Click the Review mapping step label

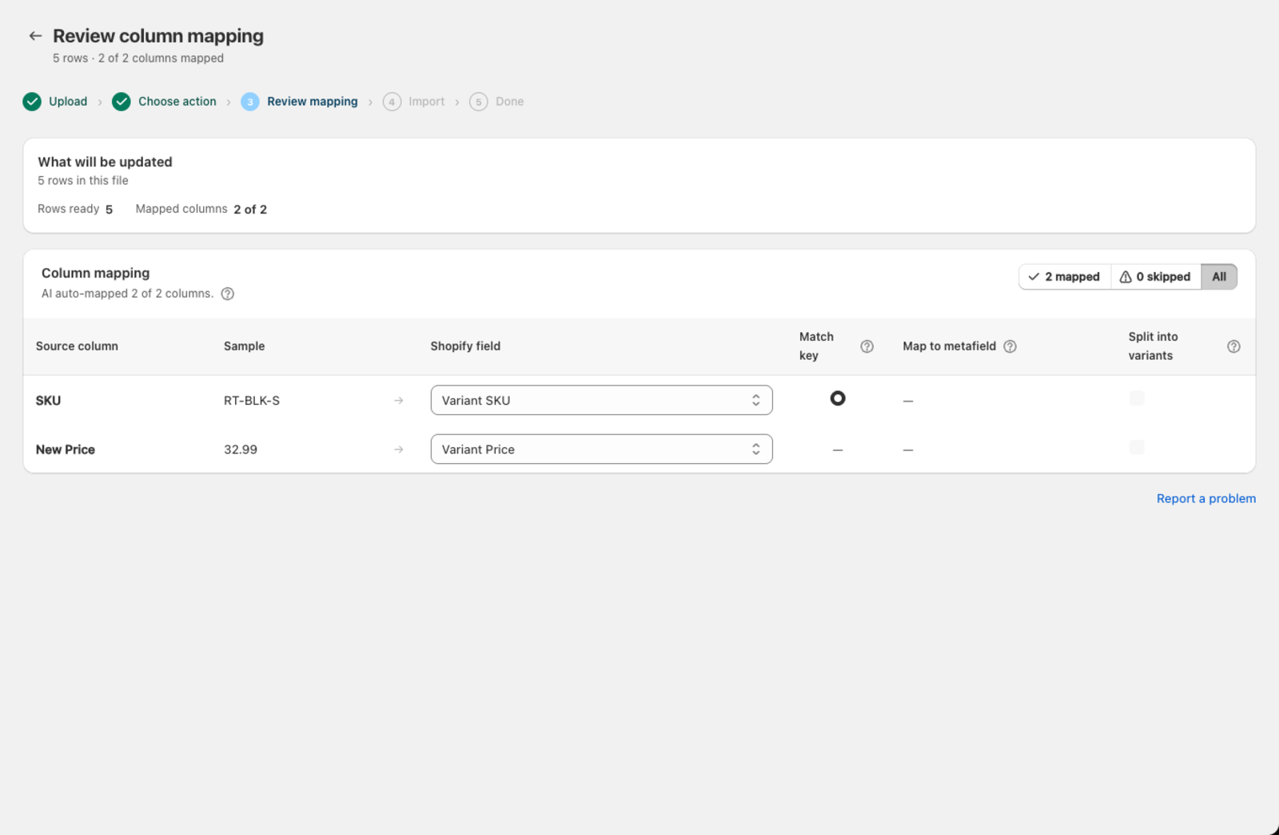click(x=313, y=102)
